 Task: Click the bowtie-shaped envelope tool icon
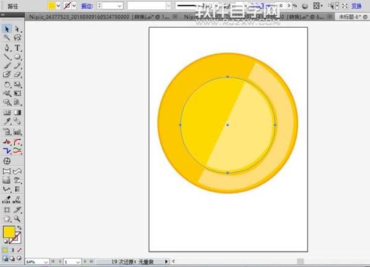7,171
